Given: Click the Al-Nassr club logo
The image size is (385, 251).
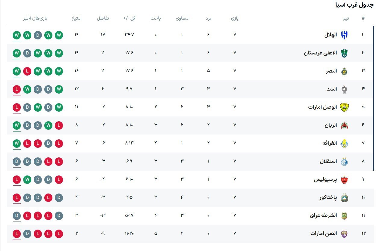Looking at the screenshot, I should [x=344, y=71].
